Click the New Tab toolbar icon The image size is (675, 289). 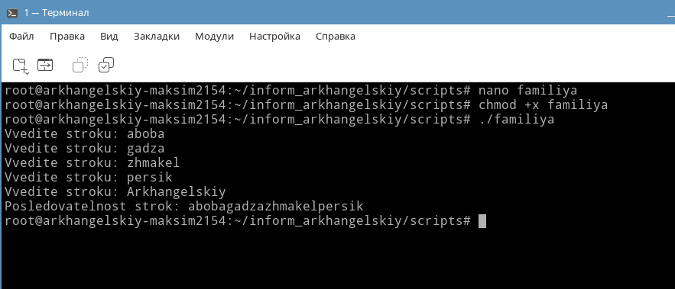(x=19, y=66)
